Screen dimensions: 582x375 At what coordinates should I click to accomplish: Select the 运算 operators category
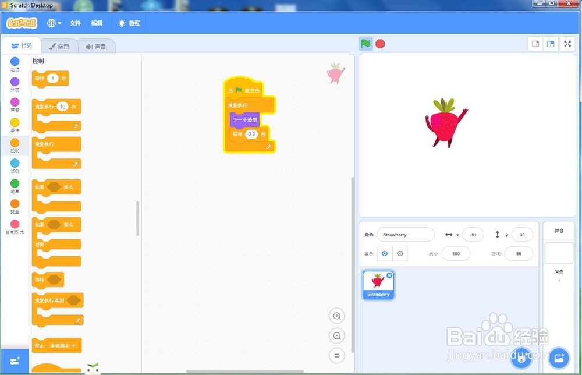(x=15, y=186)
